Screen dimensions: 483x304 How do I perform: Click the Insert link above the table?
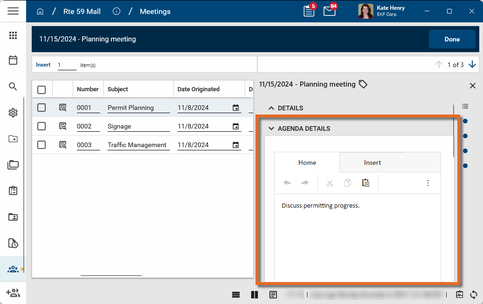43,65
